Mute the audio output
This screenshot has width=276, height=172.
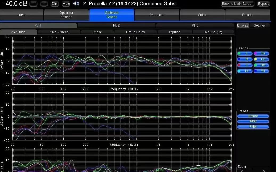coord(66,4)
